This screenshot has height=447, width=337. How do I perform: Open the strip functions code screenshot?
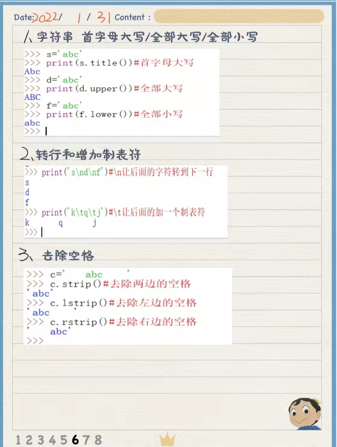pyautogui.click(x=128, y=306)
